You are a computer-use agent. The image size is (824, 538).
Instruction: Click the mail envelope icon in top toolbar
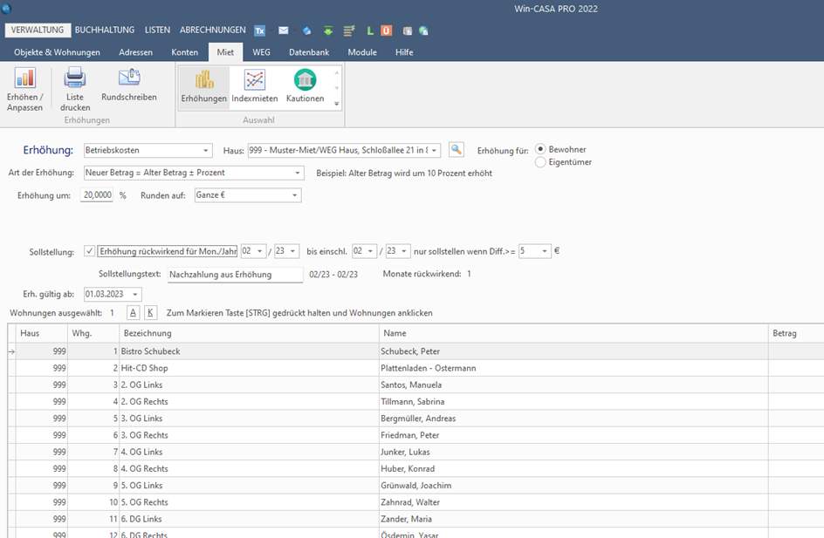click(283, 31)
